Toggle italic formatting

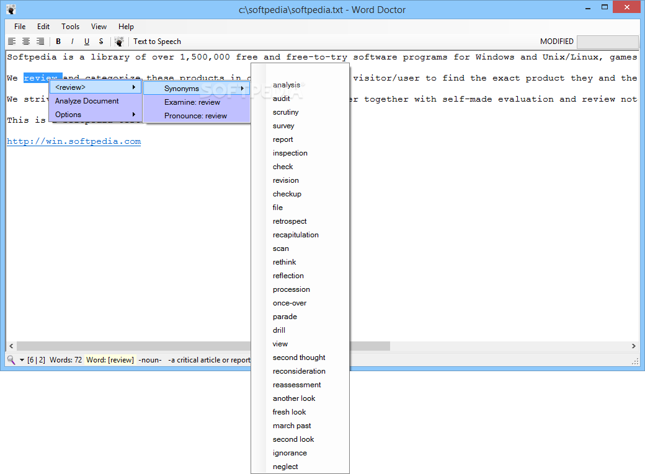pyautogui.click(x=73, y=41)
